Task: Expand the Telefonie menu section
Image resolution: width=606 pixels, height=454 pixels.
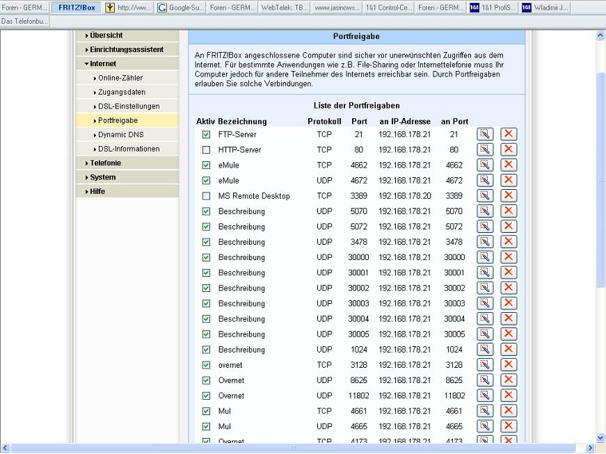Action: pyautogui.click(x=127, y=163)
